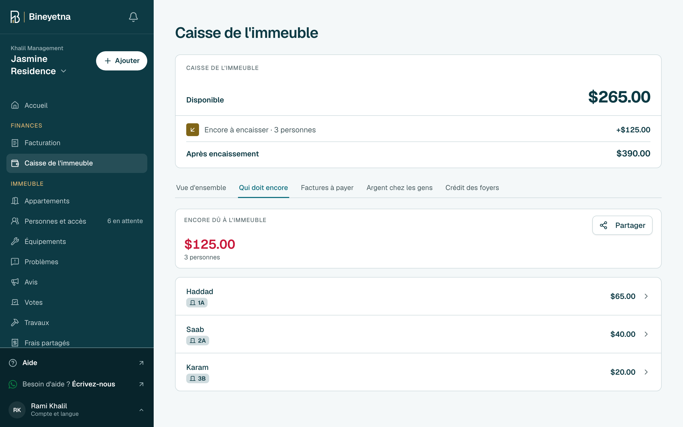683x427 pixels.
Task: Click apartment tag 2A
Action: (x=197, y=341)
